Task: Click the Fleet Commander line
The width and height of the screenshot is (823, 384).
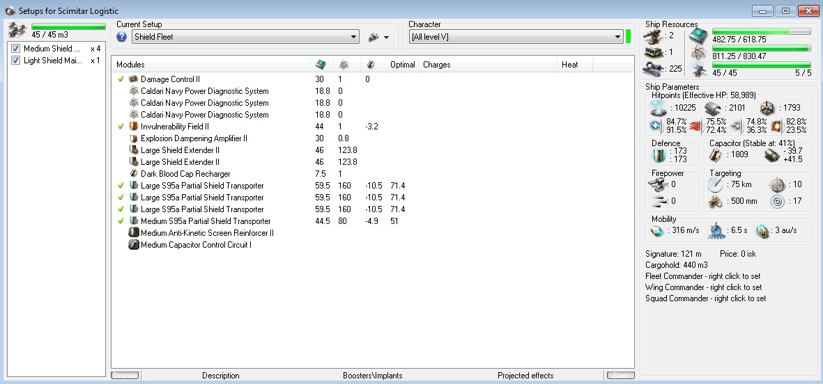Action: pyautogui.click(x=703, y=276)
